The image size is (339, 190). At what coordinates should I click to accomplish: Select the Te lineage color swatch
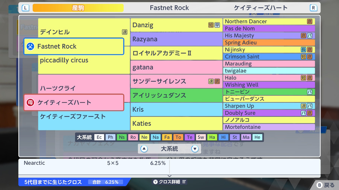189,137
